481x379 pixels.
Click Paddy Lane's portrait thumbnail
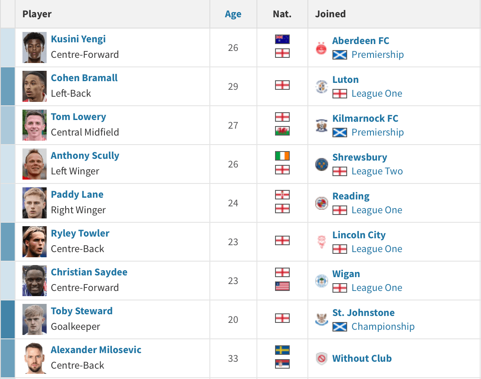pos(35,203)
